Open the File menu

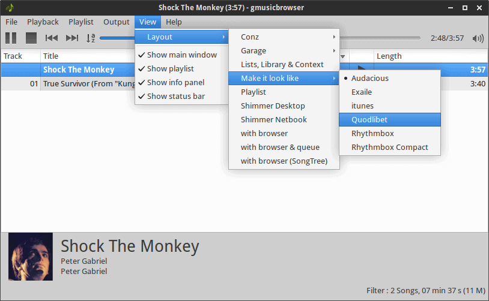(x=11, y=22)
